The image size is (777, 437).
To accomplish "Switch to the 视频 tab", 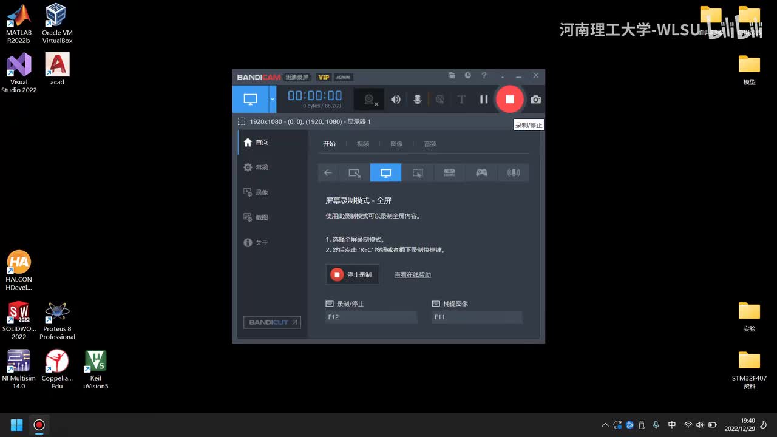I will (363, 144).
